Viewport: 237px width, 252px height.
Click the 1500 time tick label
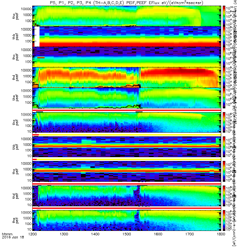pos(127,234)
